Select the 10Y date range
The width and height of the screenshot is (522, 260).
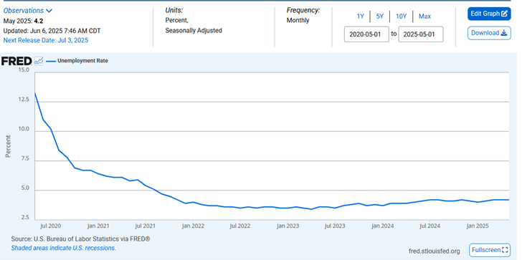(401, 16)
